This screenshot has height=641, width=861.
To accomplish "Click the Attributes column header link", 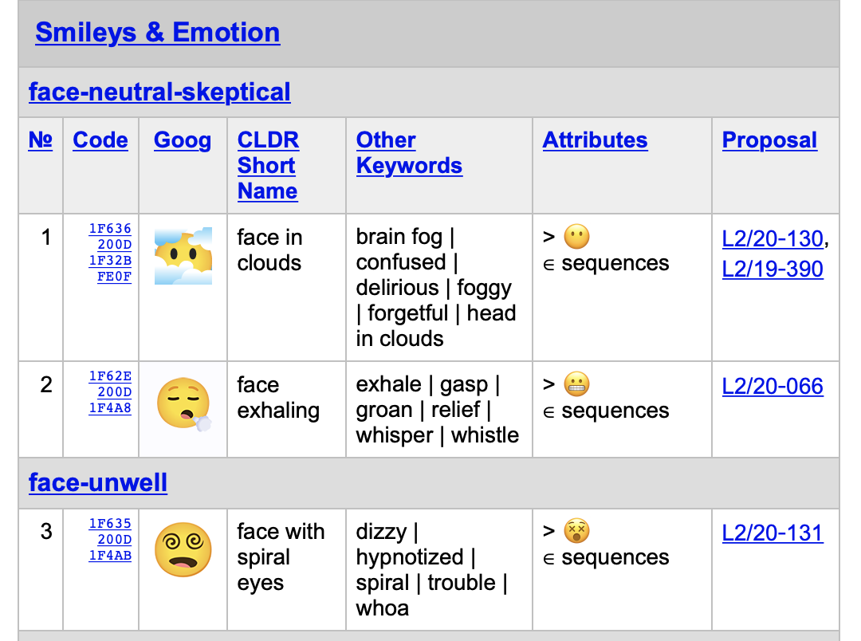I will tap(595, 140).
